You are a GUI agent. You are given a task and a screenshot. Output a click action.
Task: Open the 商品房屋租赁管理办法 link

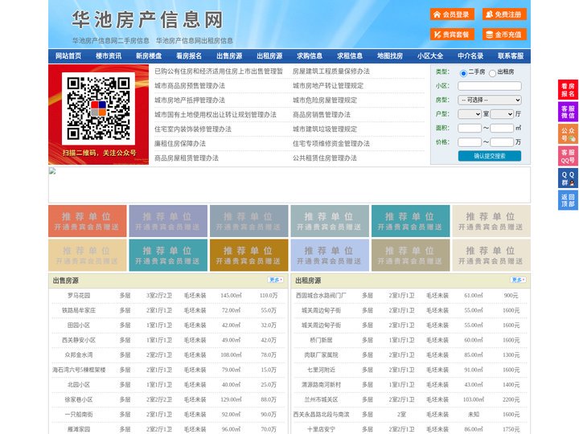click(187, 158)
